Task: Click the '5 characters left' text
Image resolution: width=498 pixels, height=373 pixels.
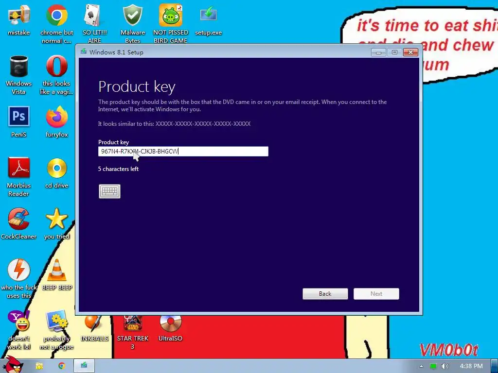Action: pyautogui.click(x=118, y=169)
